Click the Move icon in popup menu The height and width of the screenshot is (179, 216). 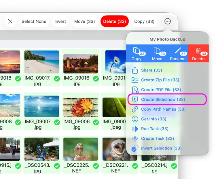point(157,51)
